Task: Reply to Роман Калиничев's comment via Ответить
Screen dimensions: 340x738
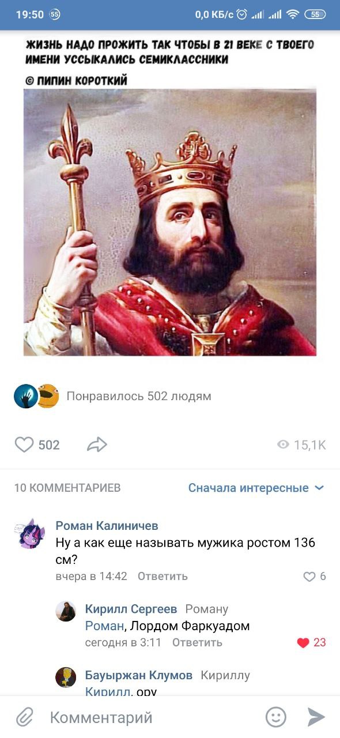Action: pyautogui.click(x=163, y=576)
